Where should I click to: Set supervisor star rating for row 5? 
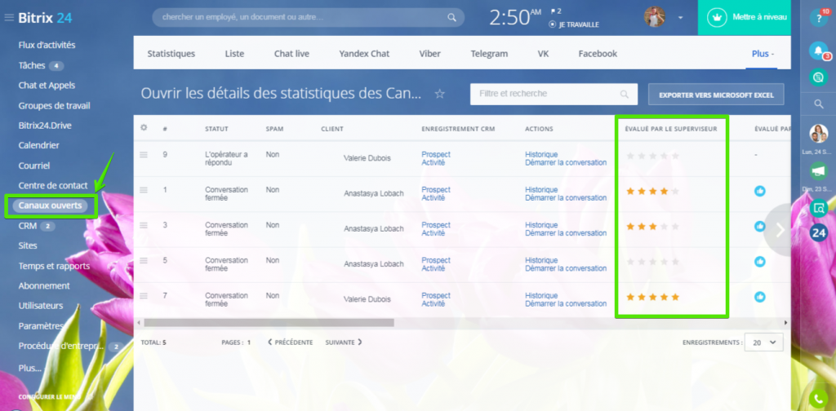click(x=652, y=262)
